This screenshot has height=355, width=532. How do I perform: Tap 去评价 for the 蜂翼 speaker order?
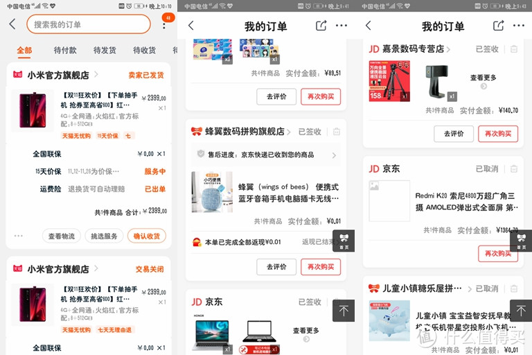click(276, 267)
